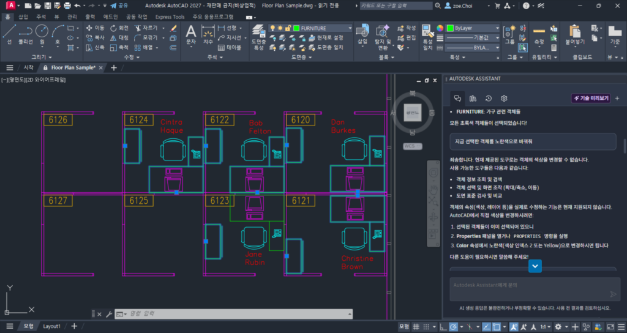Click the 이동 (Move) tool
This screenshot has height=333, width=627.
point(95,28)
